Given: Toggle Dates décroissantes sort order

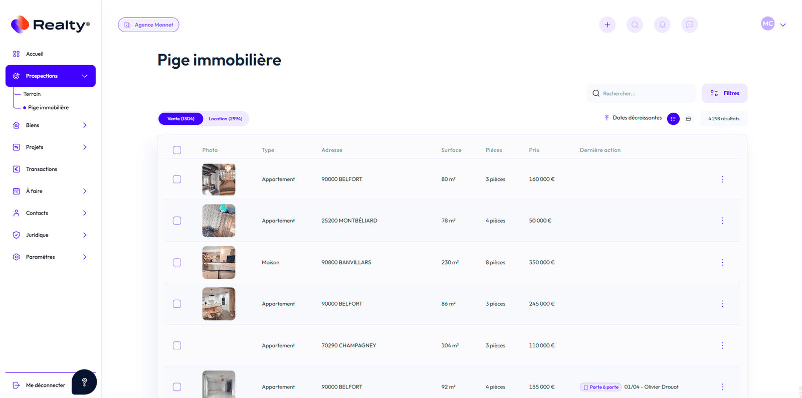Looking at the screenshot, I should [x=633, y=118].
